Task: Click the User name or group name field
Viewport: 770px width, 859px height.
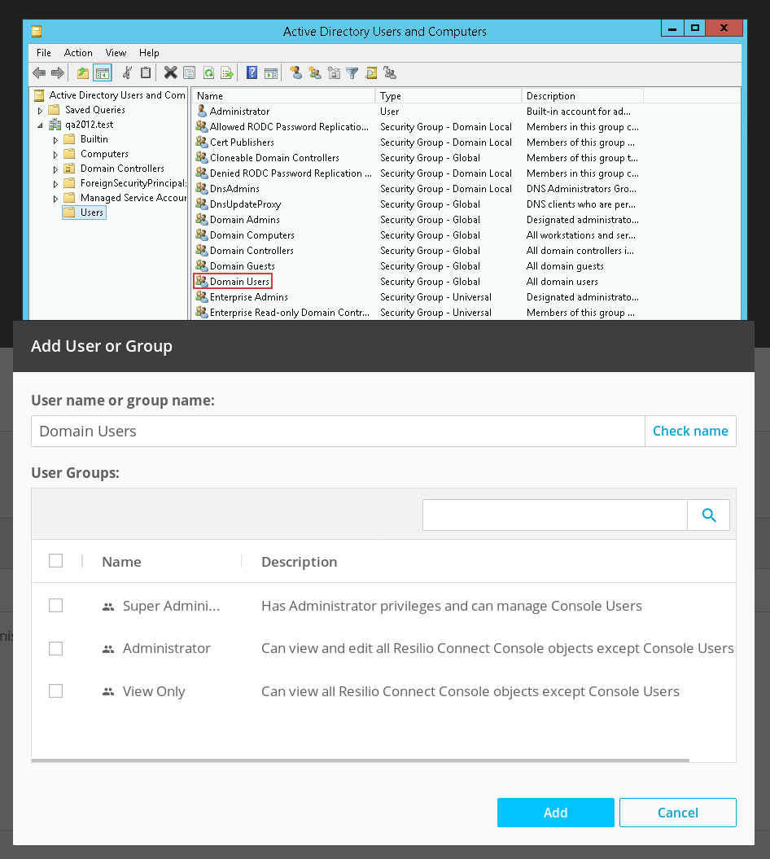Action: pyautogui.click(x=337, y=432)
